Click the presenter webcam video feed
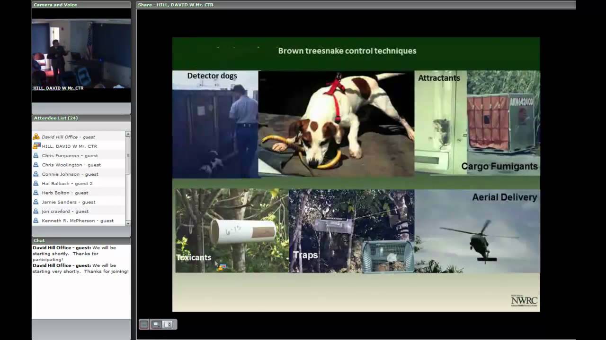606x340 pixels. [x=81, y=53]
